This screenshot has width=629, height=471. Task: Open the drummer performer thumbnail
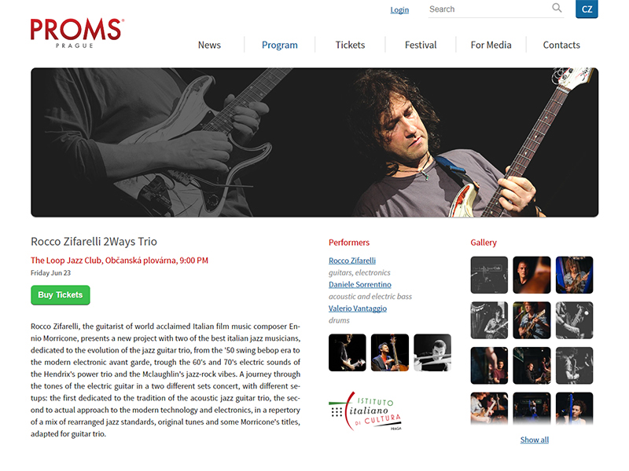(432, 352)
